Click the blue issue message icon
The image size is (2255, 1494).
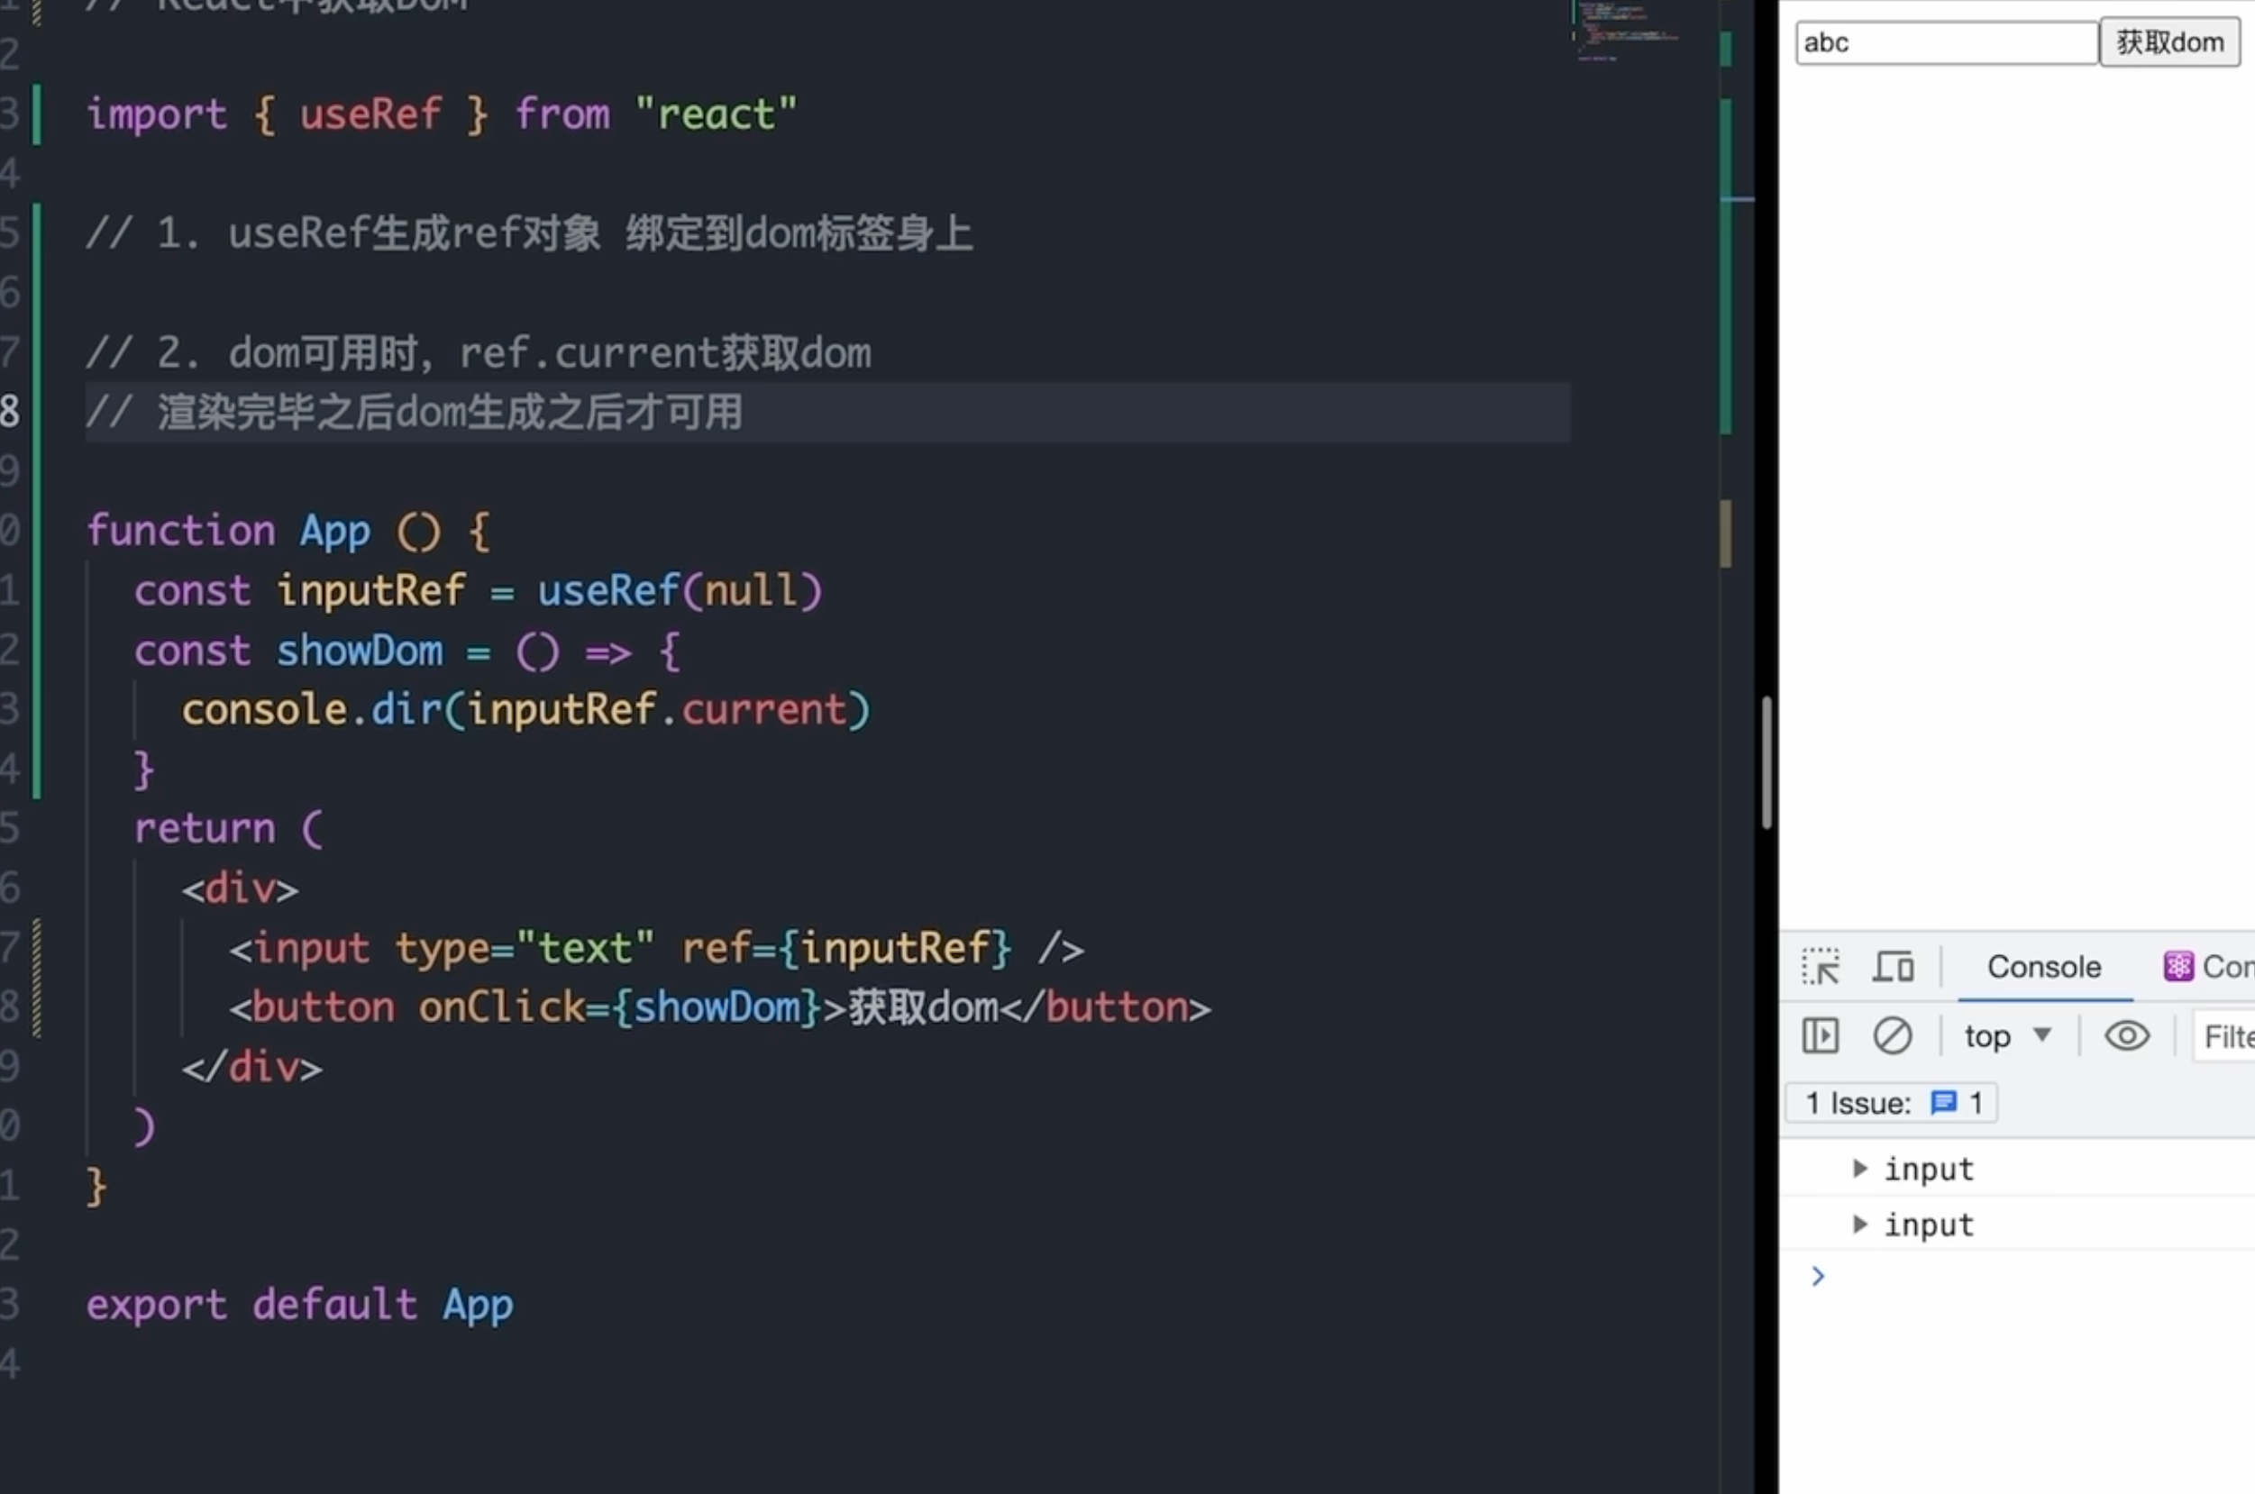coord(1942,1103)
